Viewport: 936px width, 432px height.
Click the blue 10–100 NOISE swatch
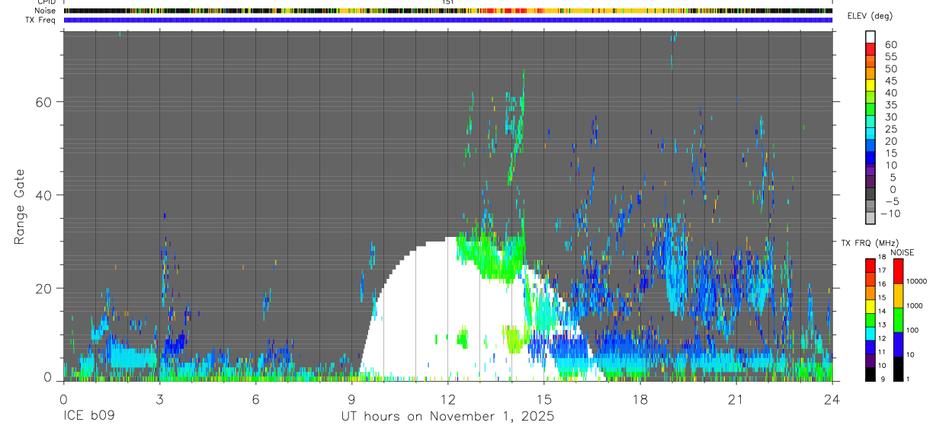tap(899, 344)
